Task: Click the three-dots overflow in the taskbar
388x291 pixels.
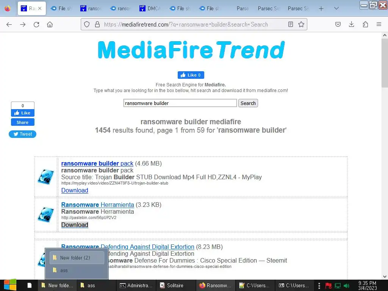Action: click(319, 286)
